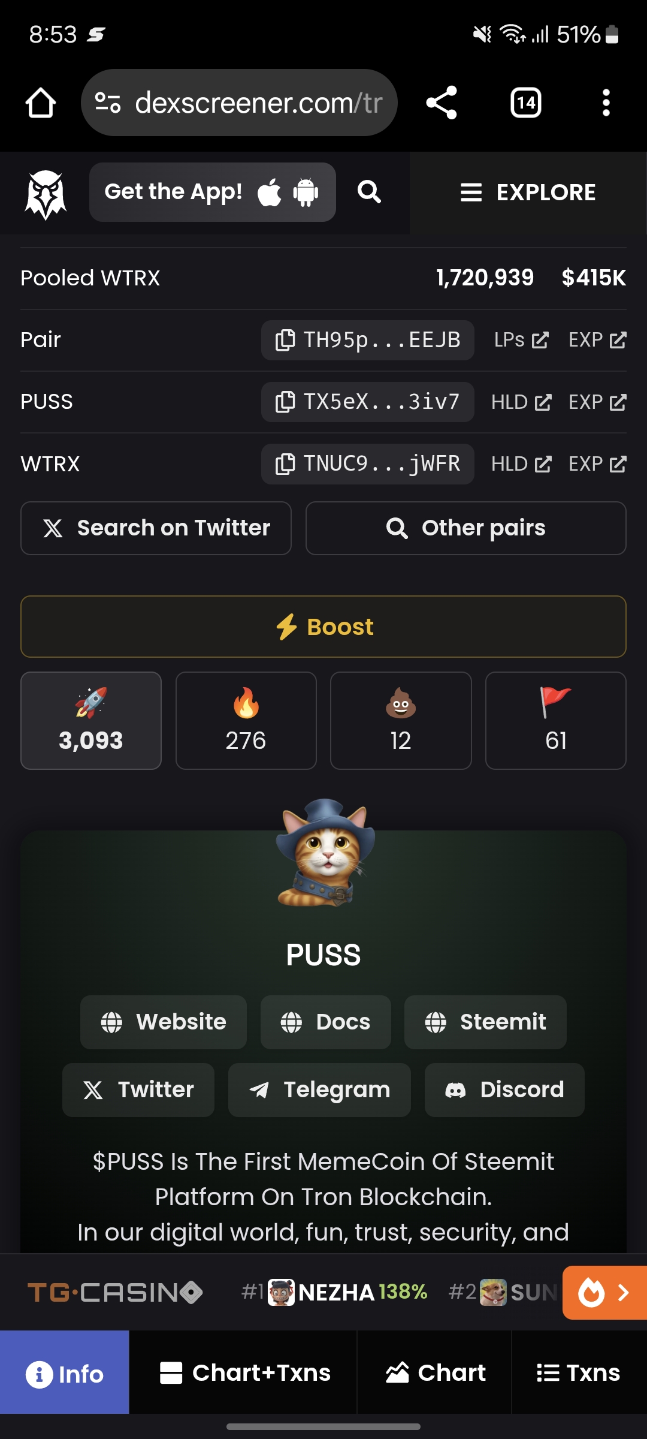Open site settings icon in address bar
Screen dimensions: 647x1439
tap(108, 103)
